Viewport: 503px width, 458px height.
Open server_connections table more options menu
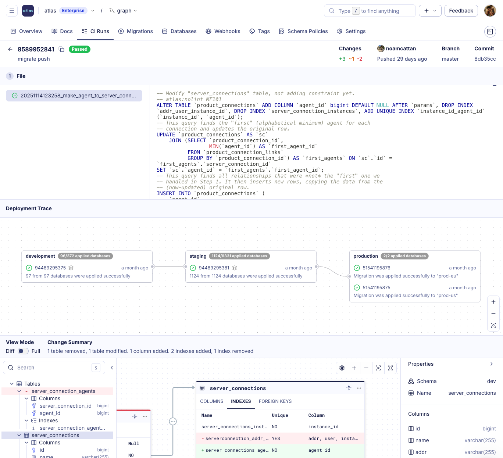(x=359, y=388)
